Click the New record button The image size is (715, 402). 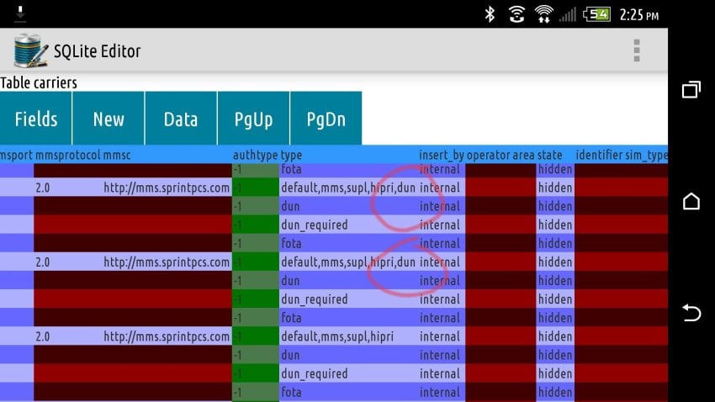point(109,119)
